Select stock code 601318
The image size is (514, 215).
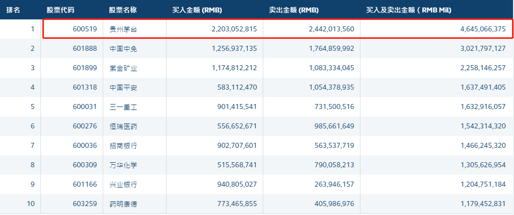[85, 88]
